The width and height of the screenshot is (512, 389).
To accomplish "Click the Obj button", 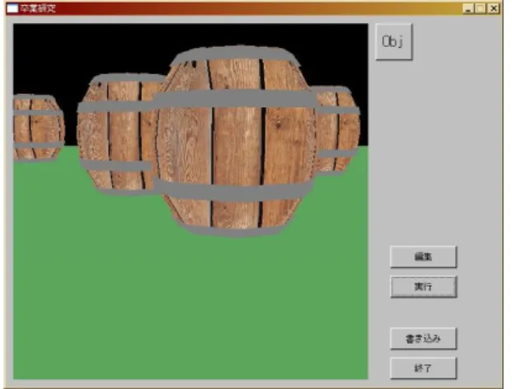I will (394, 42).
